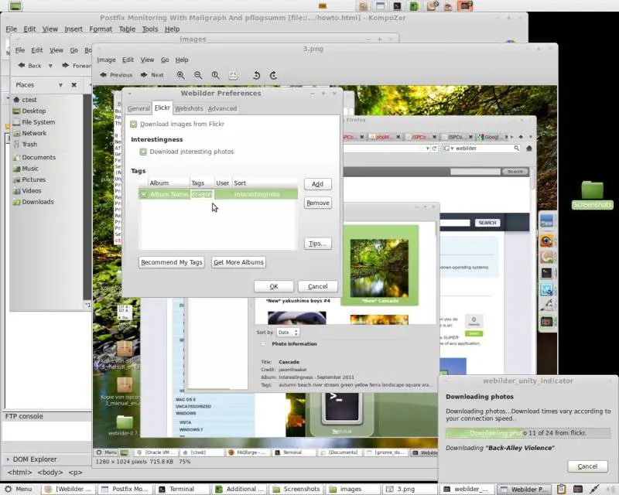Edit the Tags cell of Album Name row

202,194
